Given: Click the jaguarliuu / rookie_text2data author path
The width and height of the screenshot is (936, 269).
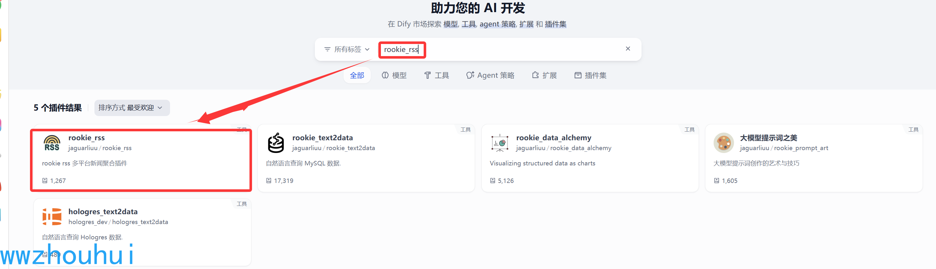Looking at the screenshot, I should pyautogui.click(x=333, y=148).
